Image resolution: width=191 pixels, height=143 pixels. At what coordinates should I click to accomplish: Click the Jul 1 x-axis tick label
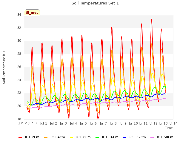pos(44,123)
